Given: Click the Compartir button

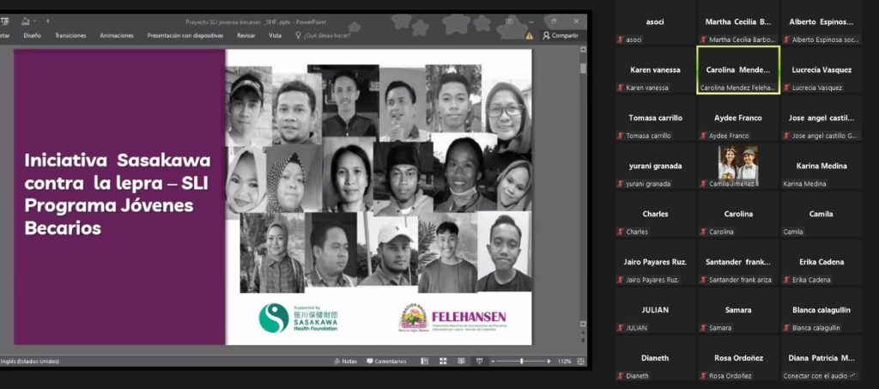Looking at the screenshot, I should [x=561, y=35].
